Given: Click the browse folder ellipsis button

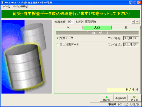Looking at the screenshot, I should click(x=138, y=21).
